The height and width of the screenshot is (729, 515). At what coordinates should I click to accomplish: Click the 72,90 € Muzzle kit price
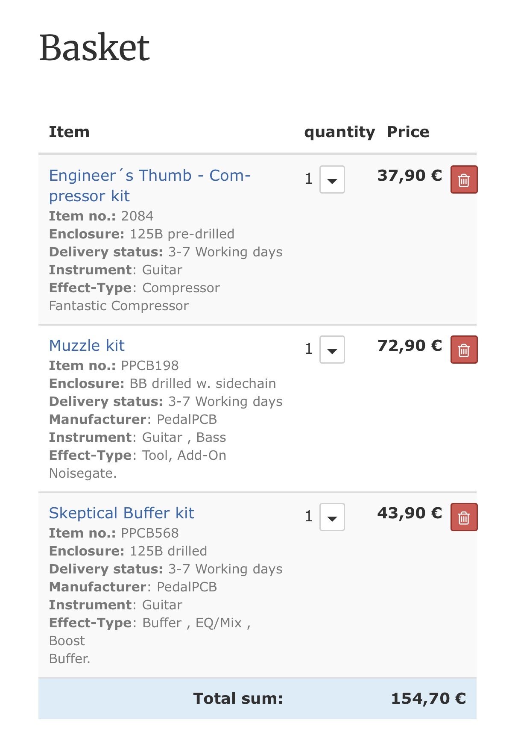[410, 345]
